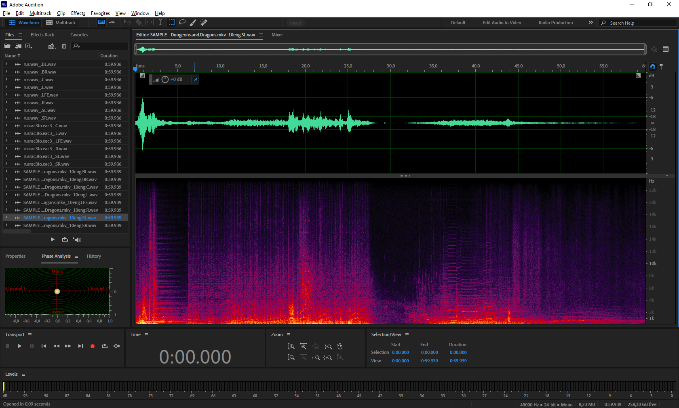Image resolution: width=679 pixels, height=408 pixels.
Task: Switch to Properties tab
Action: 15,256
